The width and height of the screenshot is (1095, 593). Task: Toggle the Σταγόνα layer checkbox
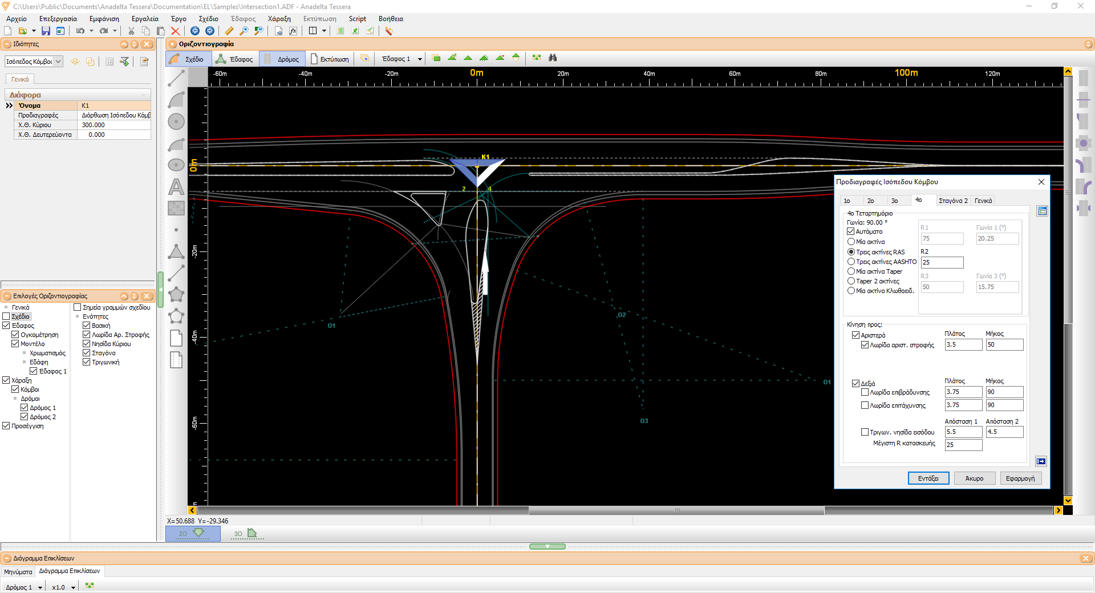pos(87,353)
